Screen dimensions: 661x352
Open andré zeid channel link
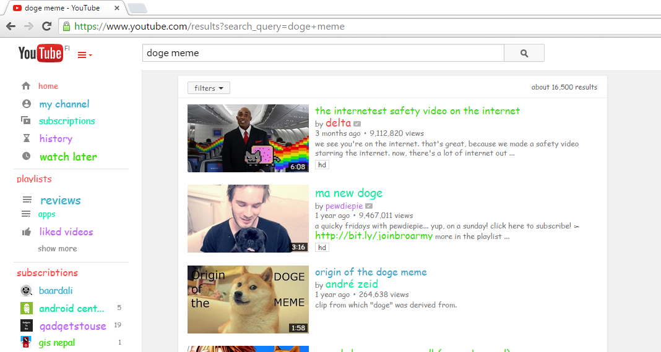(352, 284)
